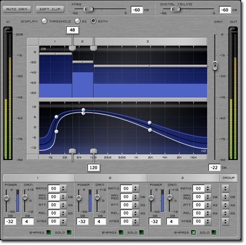
Task: Click band 3 Attack value field
Action: 199,205
